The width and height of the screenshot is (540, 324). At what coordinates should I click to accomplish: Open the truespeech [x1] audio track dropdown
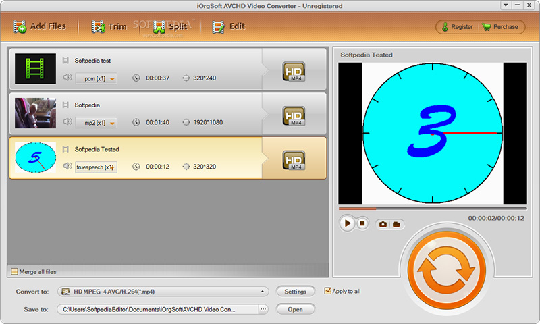96,167
